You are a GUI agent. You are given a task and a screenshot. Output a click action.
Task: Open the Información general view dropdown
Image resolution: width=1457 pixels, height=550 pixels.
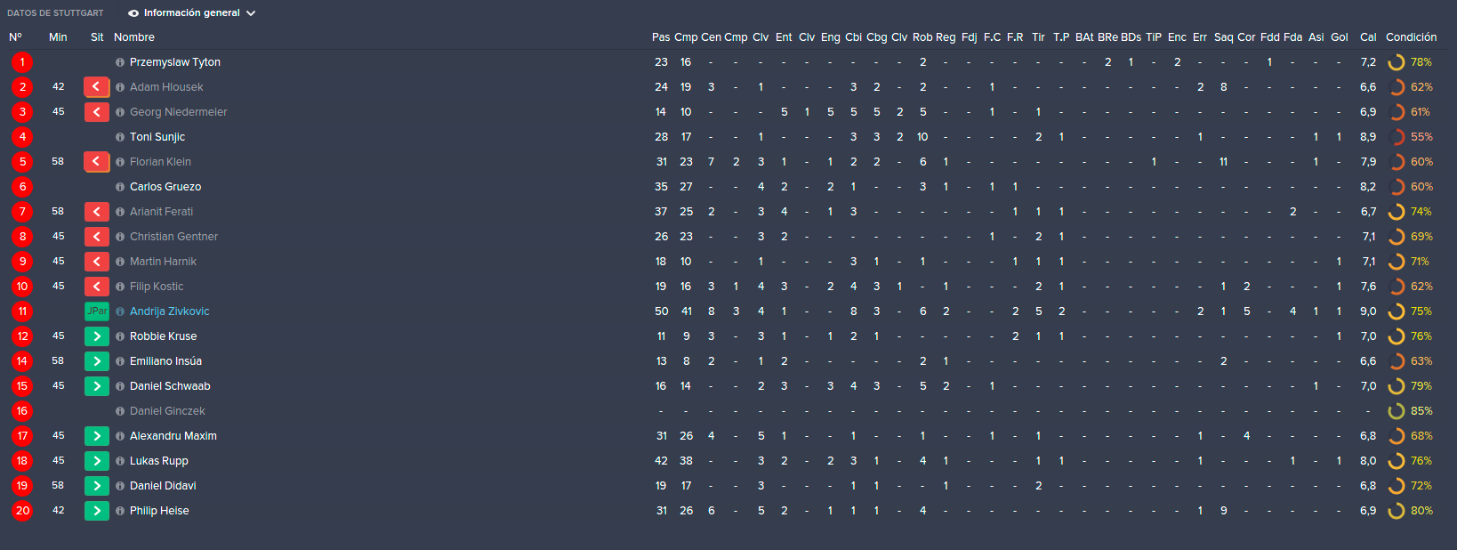[191, 13]
